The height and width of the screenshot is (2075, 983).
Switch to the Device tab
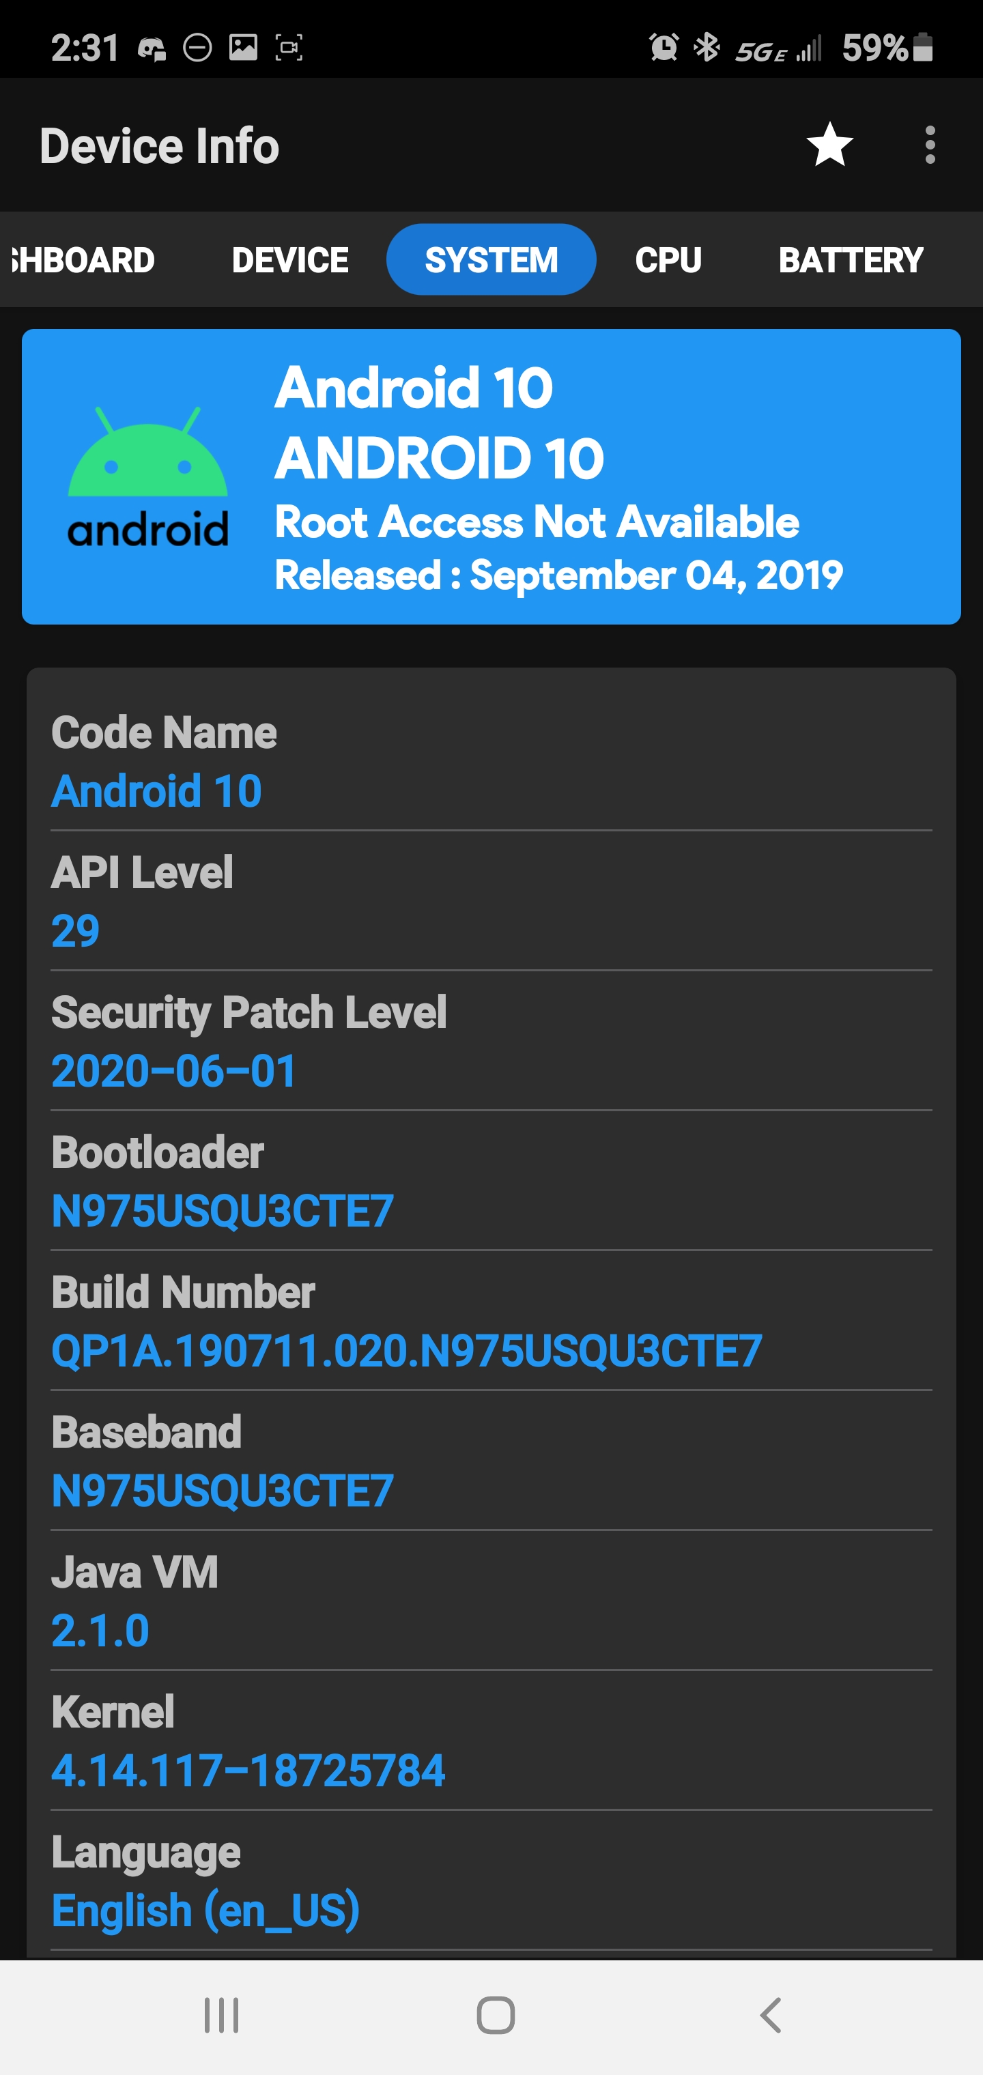(x=290, y=260)
